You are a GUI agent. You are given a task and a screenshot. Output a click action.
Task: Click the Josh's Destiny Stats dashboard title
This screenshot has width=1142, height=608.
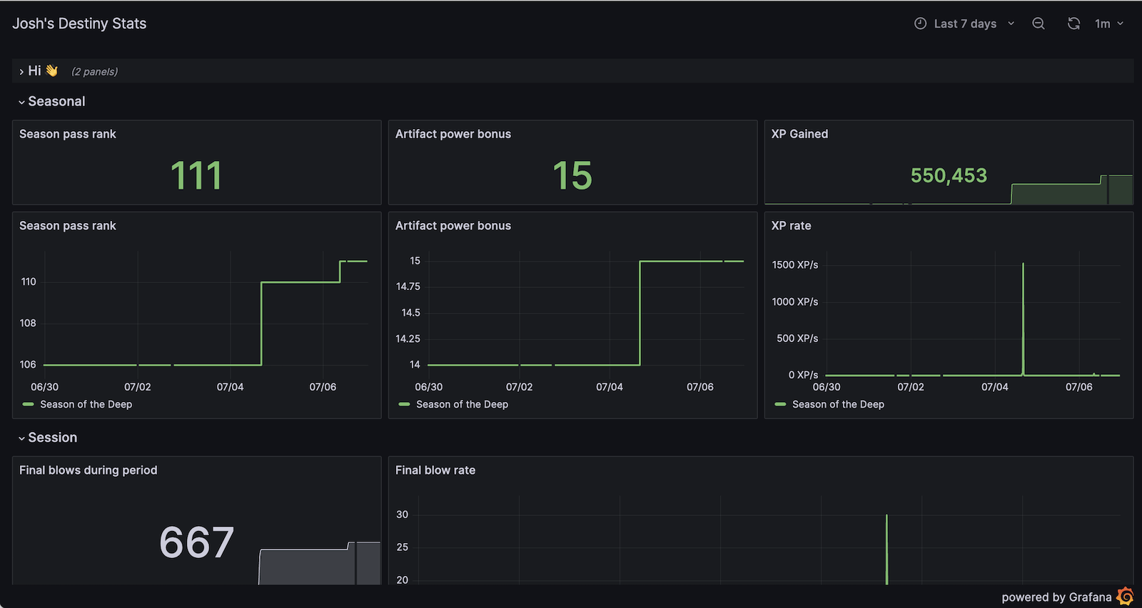point(79,24)
